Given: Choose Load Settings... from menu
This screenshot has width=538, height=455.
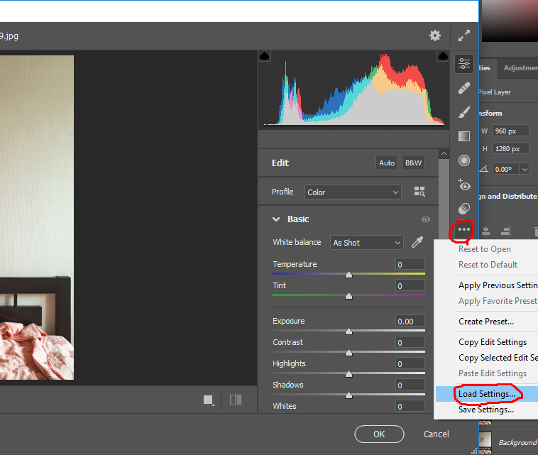Looking at the screenshot, I should pyautogui.click(x=486, y=394).
